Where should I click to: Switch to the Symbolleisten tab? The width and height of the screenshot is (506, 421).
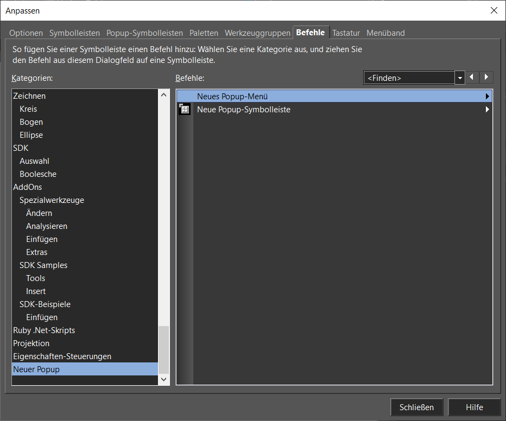74,33
